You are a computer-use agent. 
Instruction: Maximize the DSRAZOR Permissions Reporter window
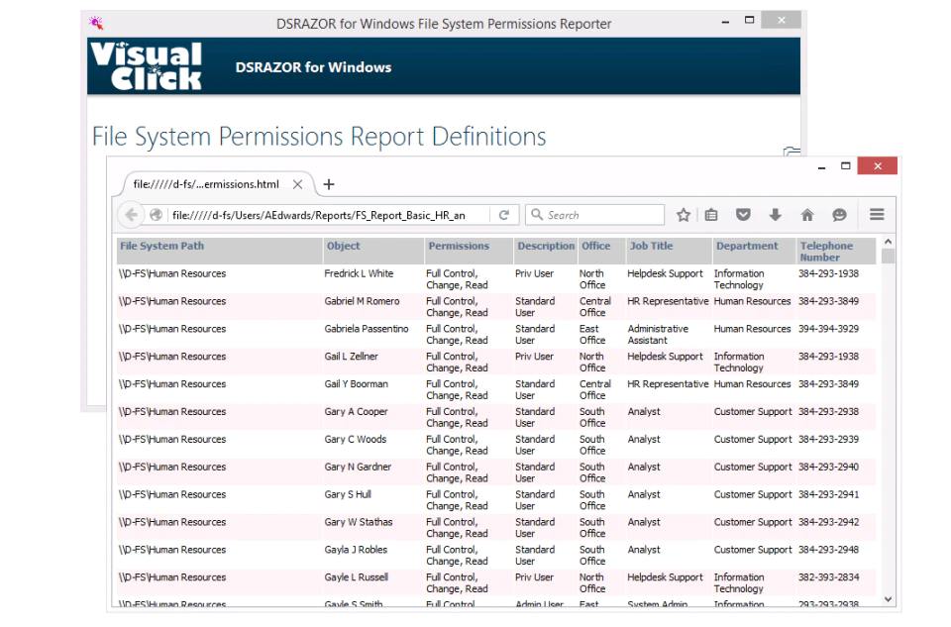pyautogui.click(x=750, y=20)
